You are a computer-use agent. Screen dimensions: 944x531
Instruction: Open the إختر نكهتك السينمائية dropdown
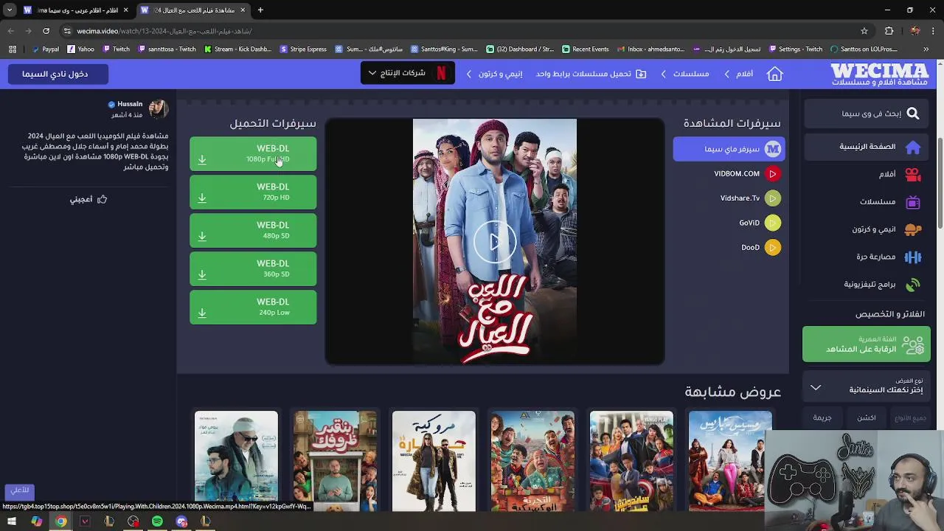pos(867,386)
